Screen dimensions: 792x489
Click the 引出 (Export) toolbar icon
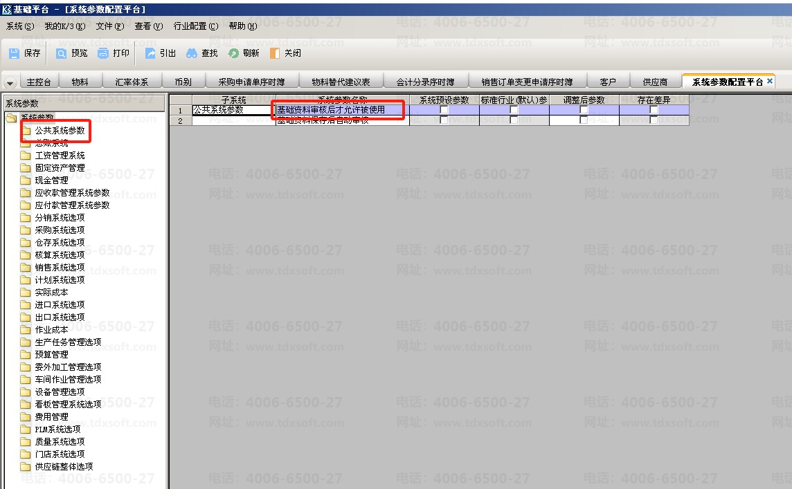coord(150,53)
